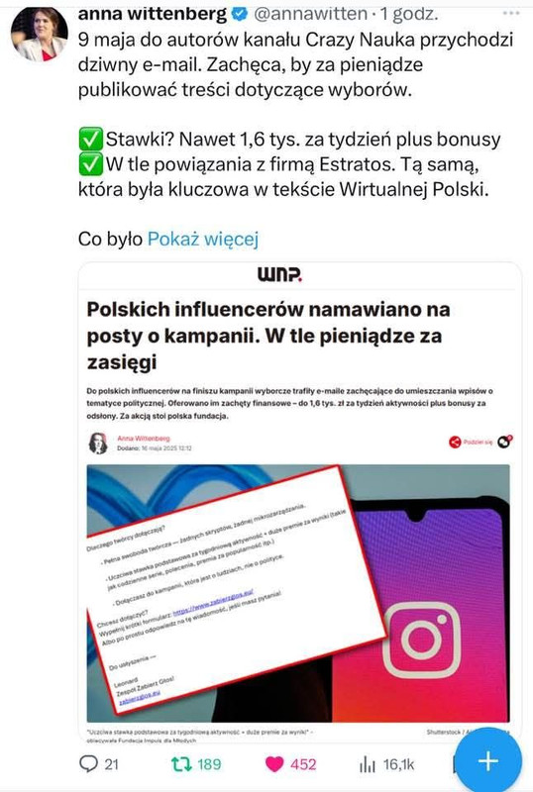
Task: Click the @annawitten handle
Action: point(310,14)
